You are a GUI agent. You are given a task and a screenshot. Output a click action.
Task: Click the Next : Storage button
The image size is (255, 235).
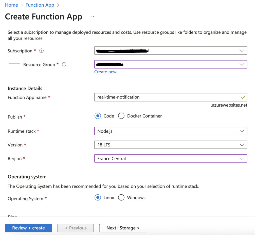coord(123,228)
